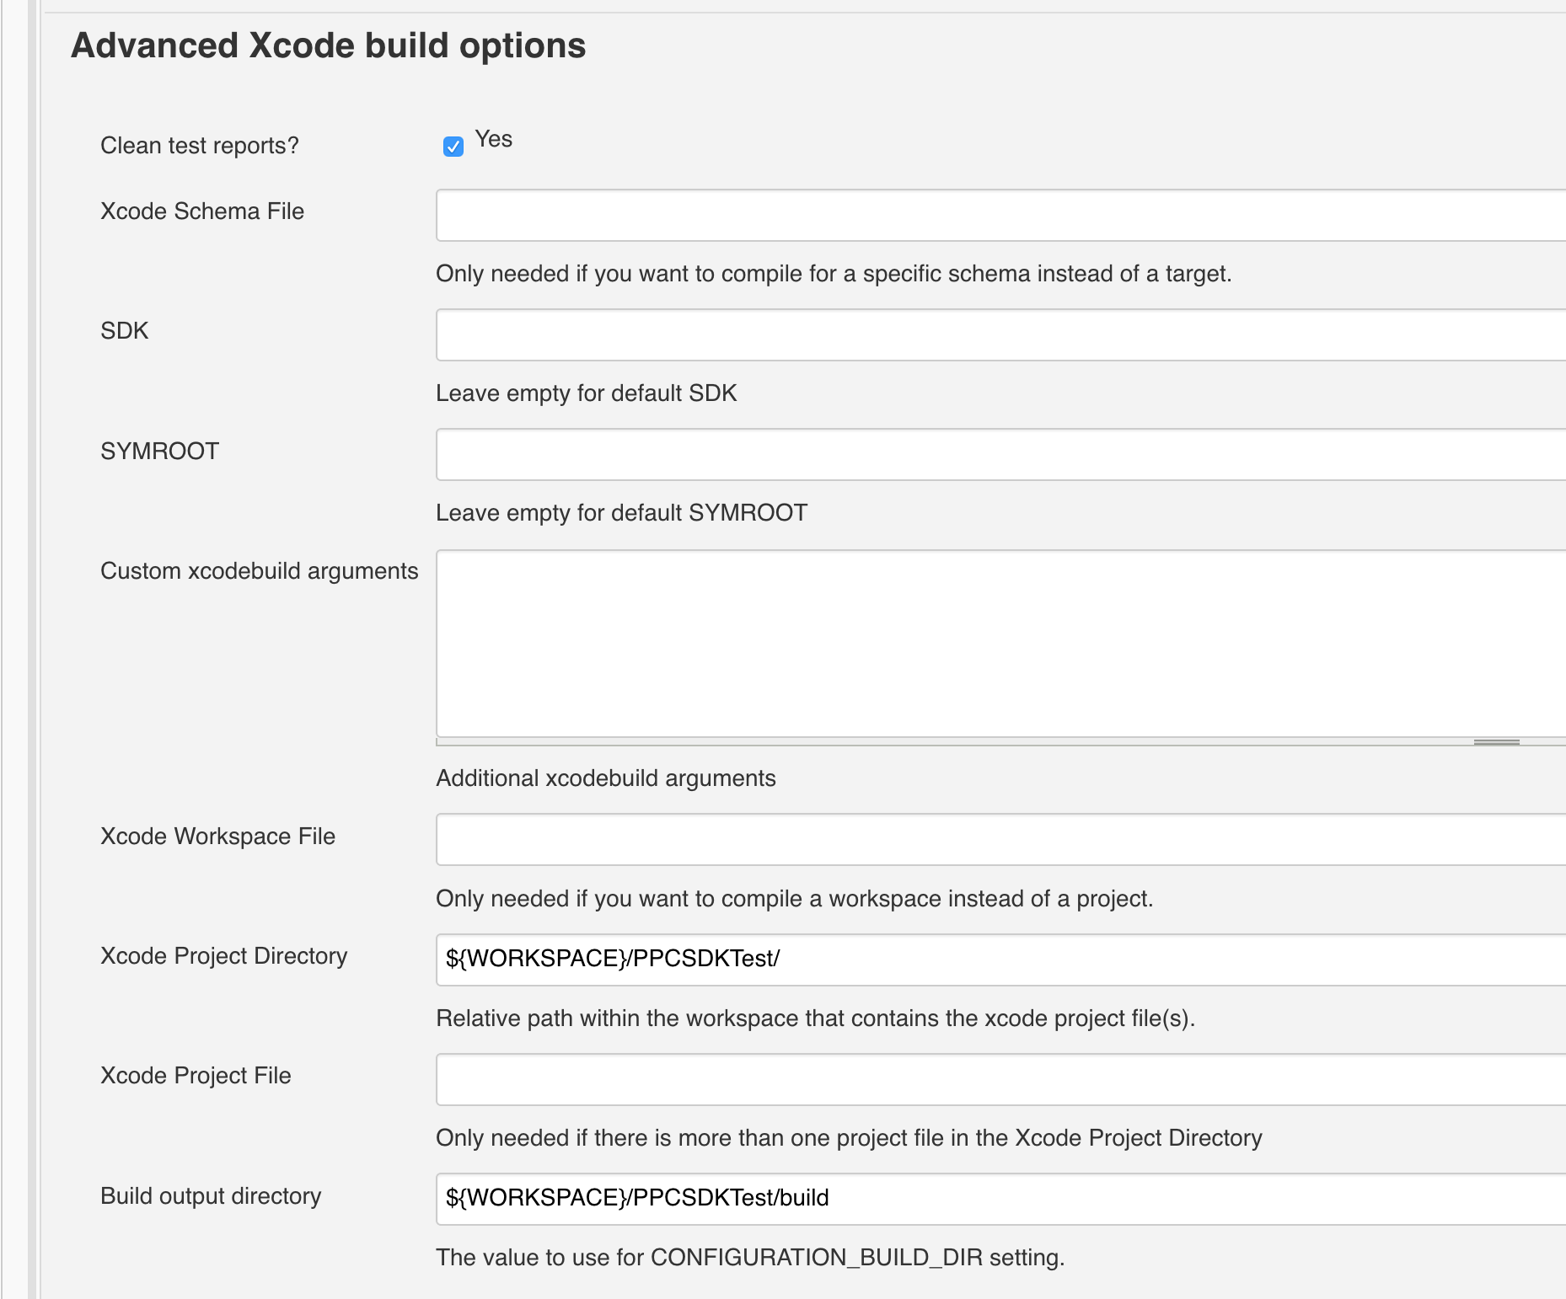The image size is (1566, 1299).
Task: Click the Xcode Project Directory path field
Action: pyautogui.click(x=999, y=960)
